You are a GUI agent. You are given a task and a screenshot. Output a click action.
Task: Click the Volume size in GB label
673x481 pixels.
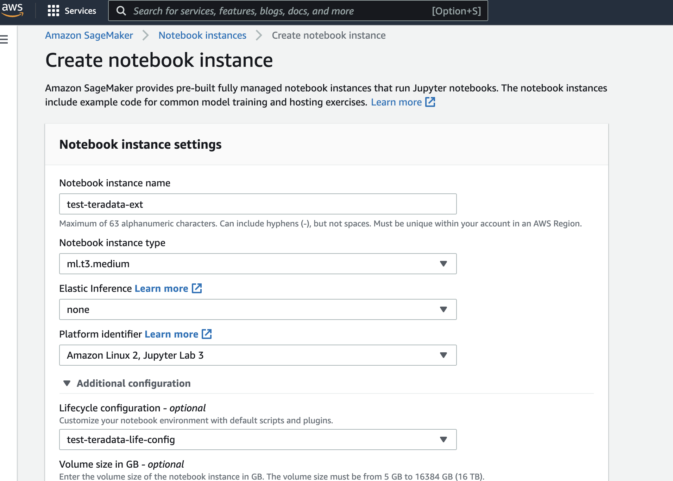121,464
